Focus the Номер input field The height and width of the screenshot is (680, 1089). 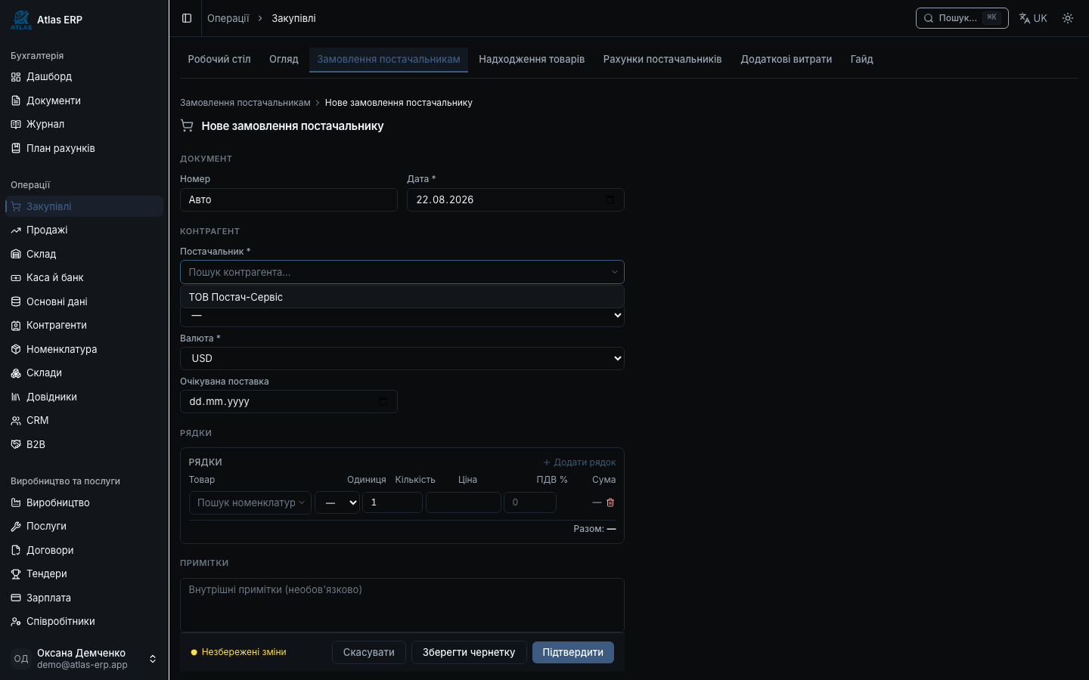[289, 199]
